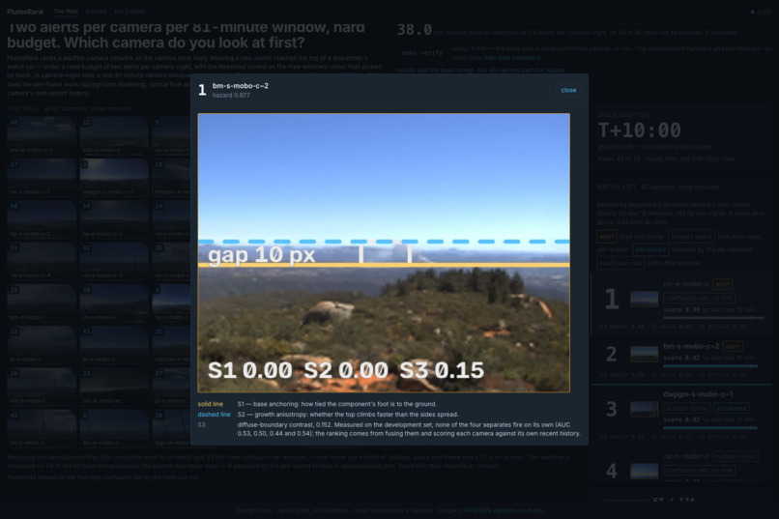Click the legend 'escalated' badge
The width and height of the screenshot is (779, 519).
point(650,249)
